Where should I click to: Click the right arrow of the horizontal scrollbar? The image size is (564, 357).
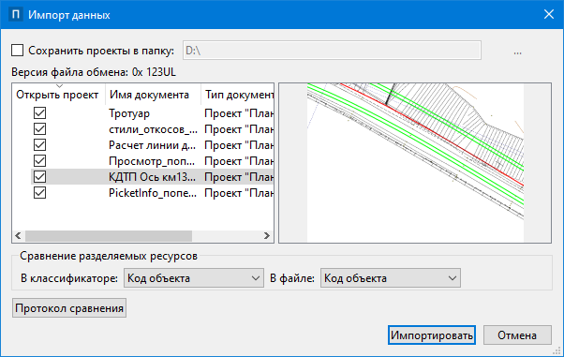[x=266, y=236]
